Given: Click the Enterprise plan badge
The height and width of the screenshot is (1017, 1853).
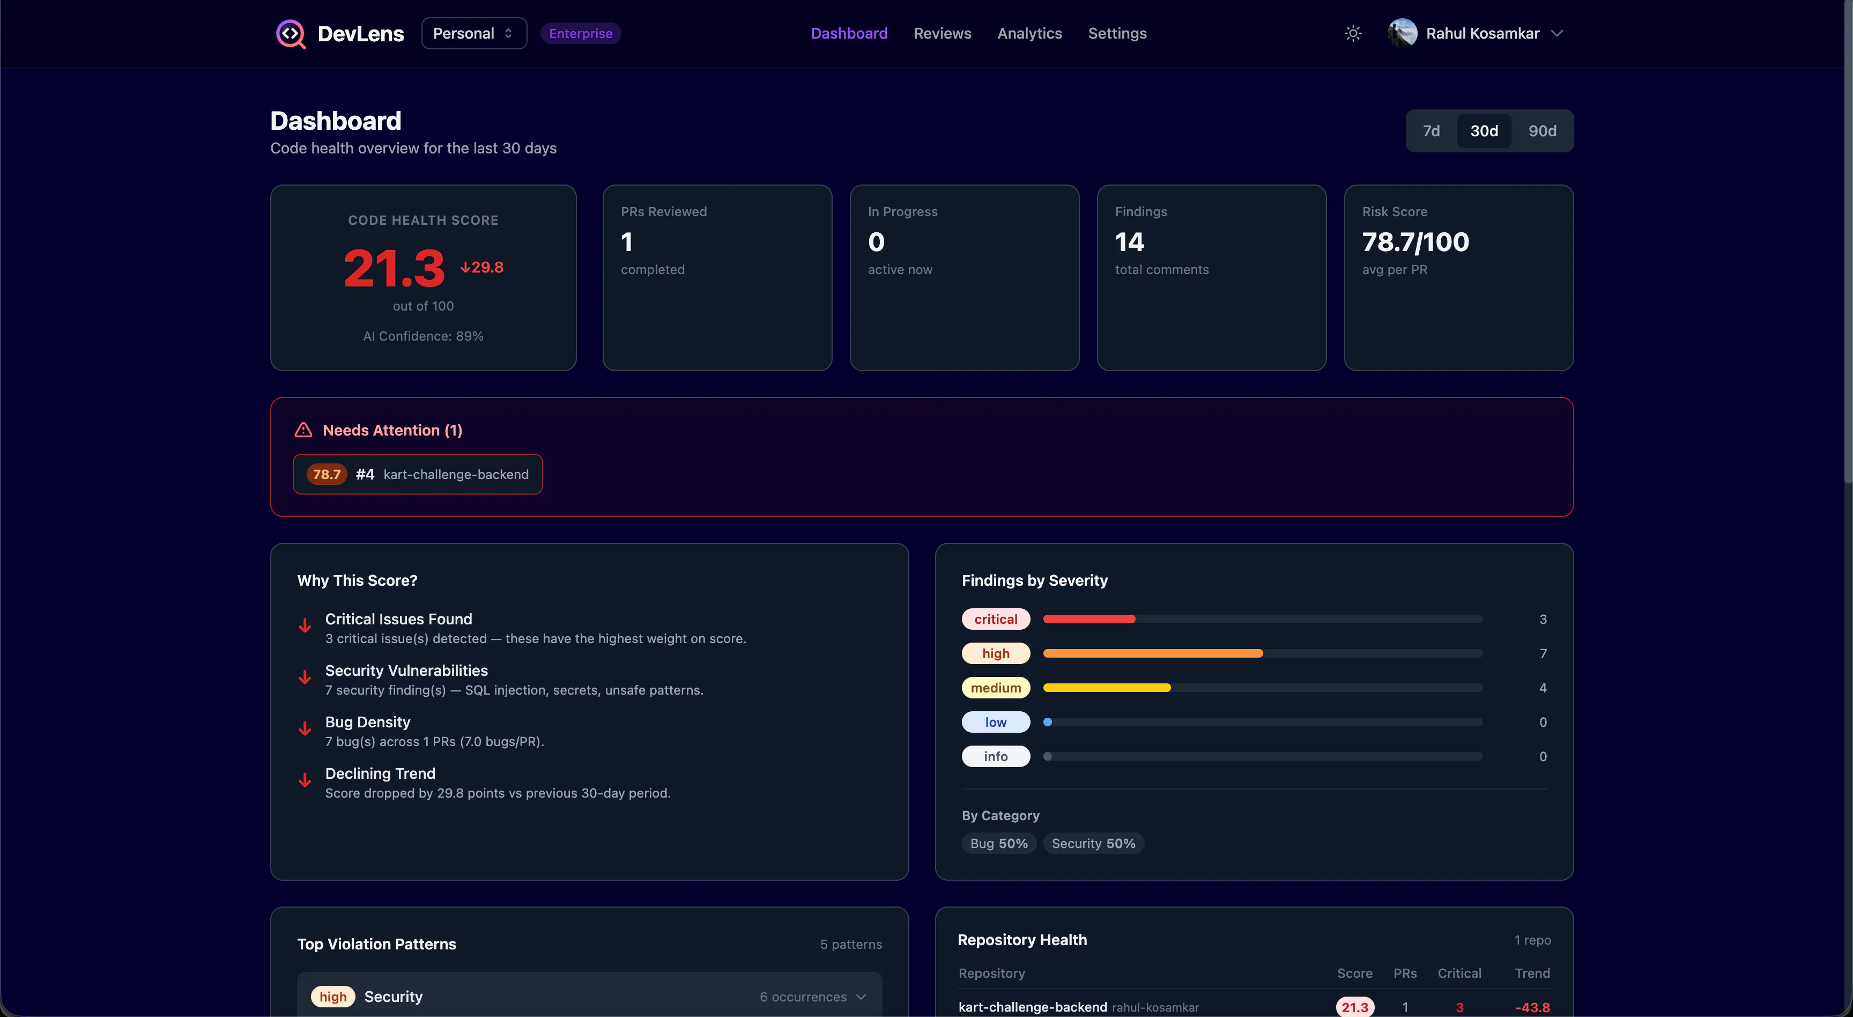Looking at the screenshot, I should [581, 34].
